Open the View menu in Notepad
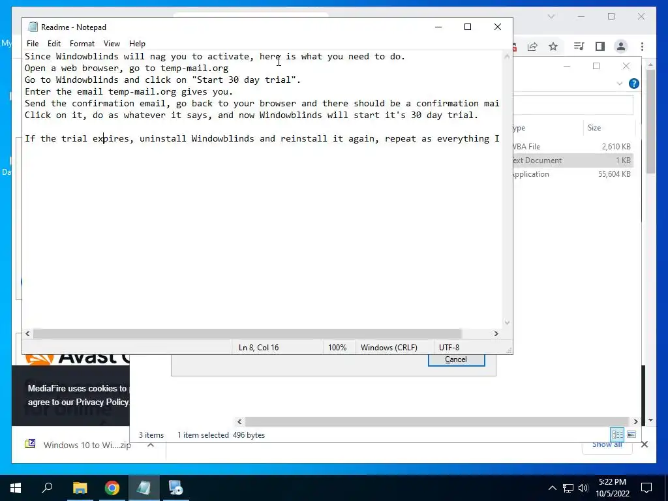The height and width of the screenshot is (501, 668). [x=112, y=44]
